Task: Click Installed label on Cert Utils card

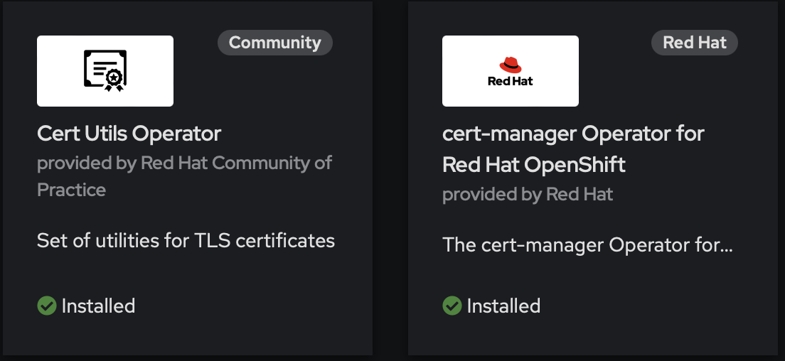Action: (x=98, y=306)
